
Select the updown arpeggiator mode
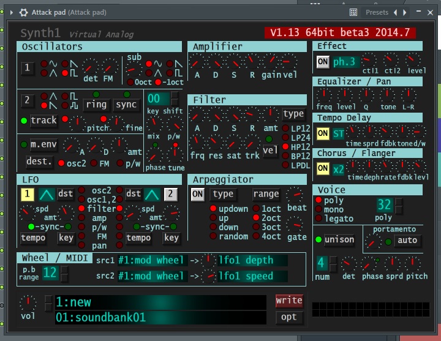213,208
